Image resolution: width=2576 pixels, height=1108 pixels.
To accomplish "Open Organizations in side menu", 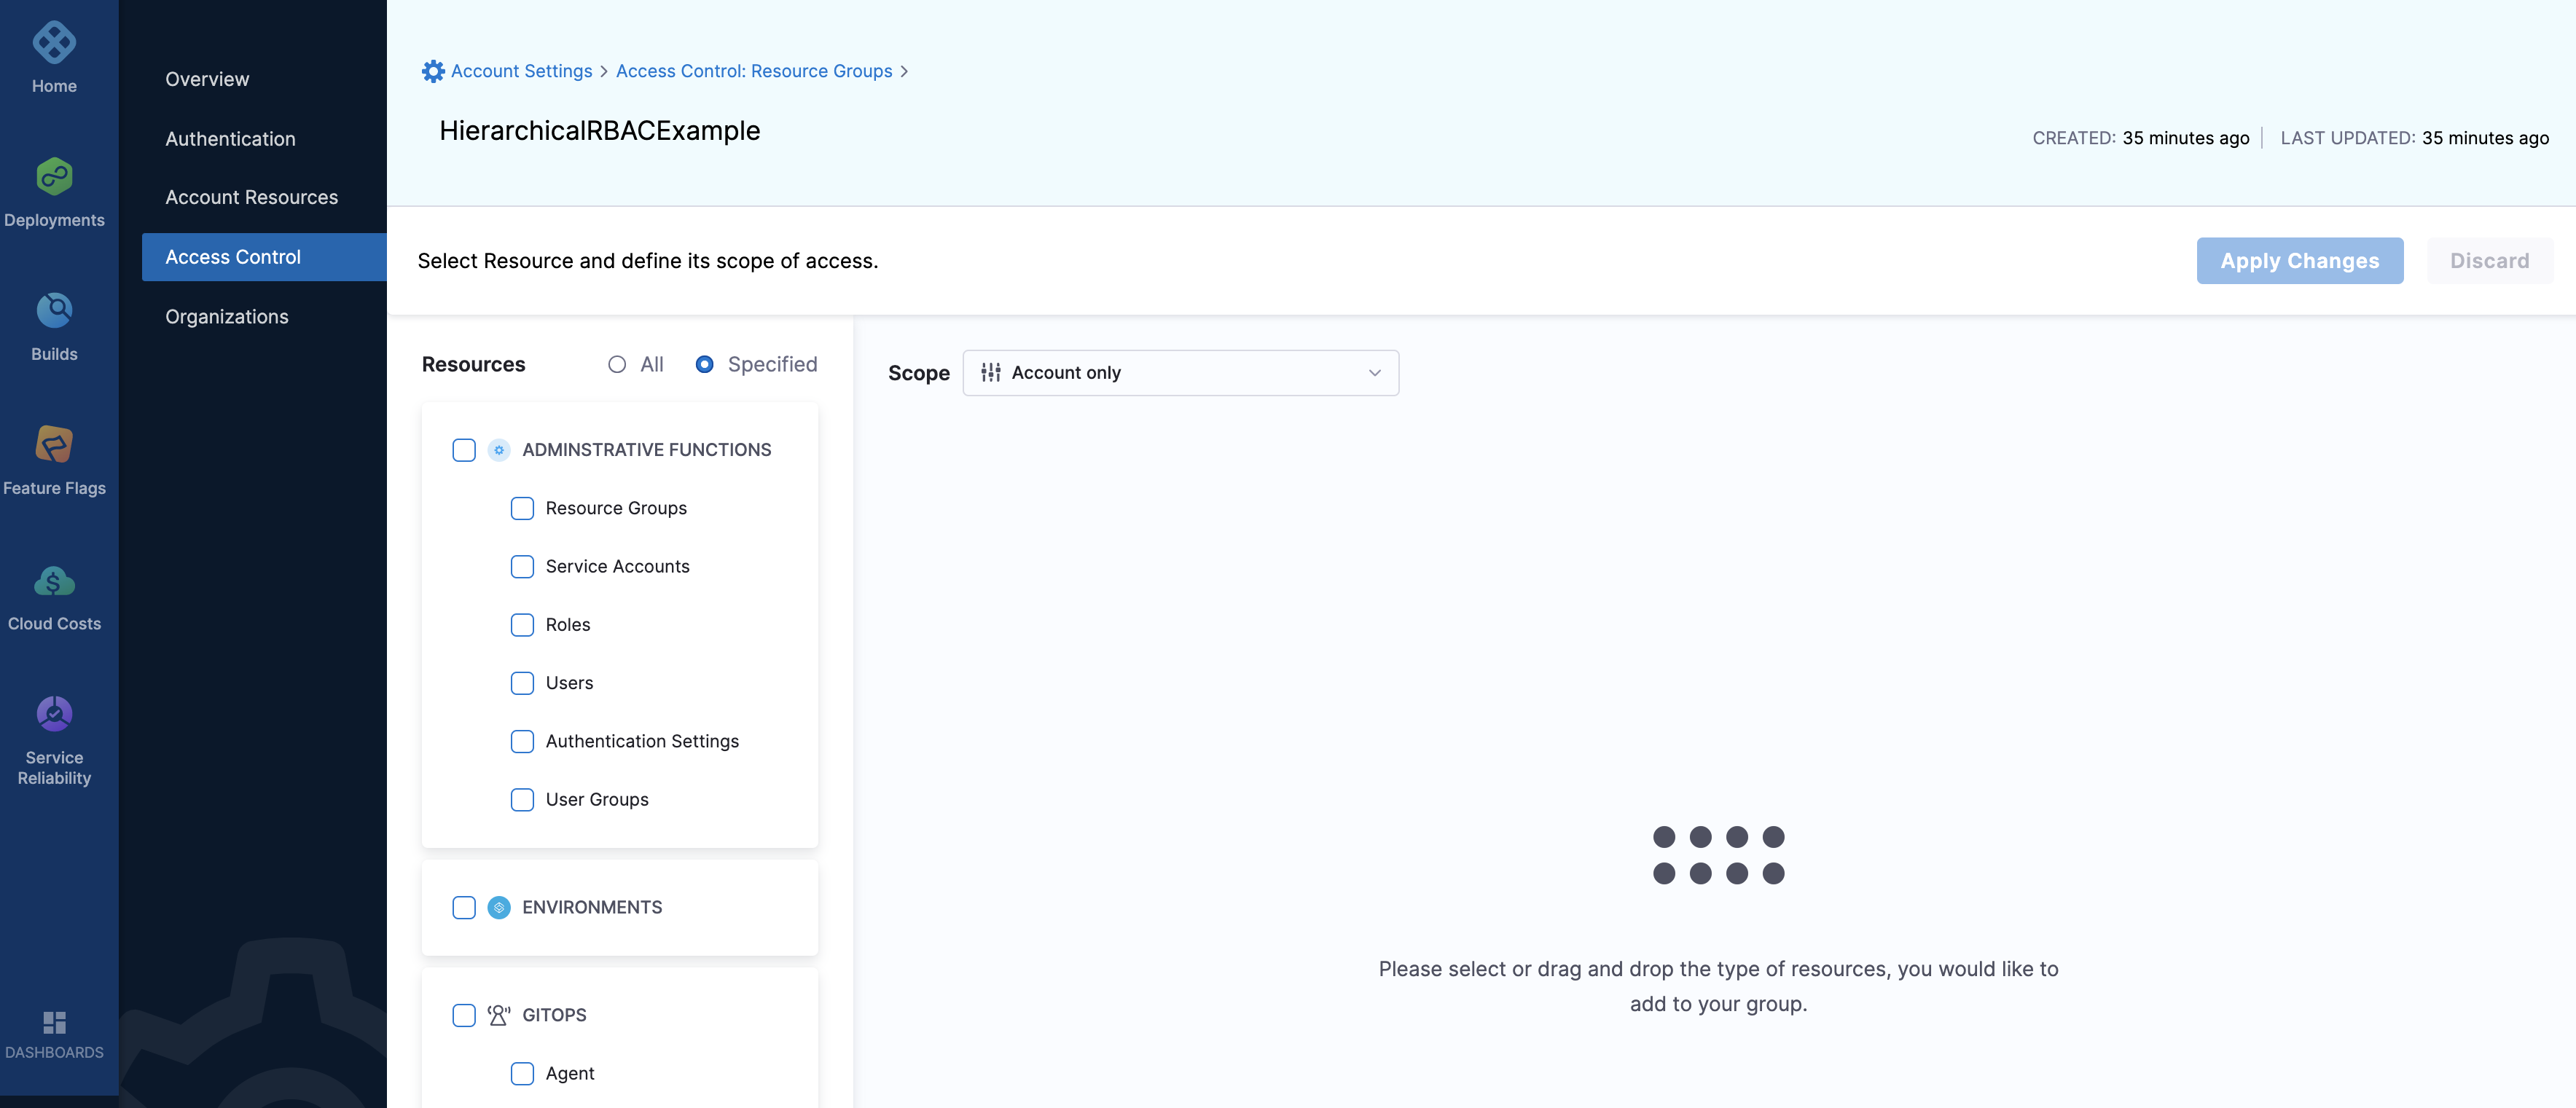I will click(x=227, y=316).
